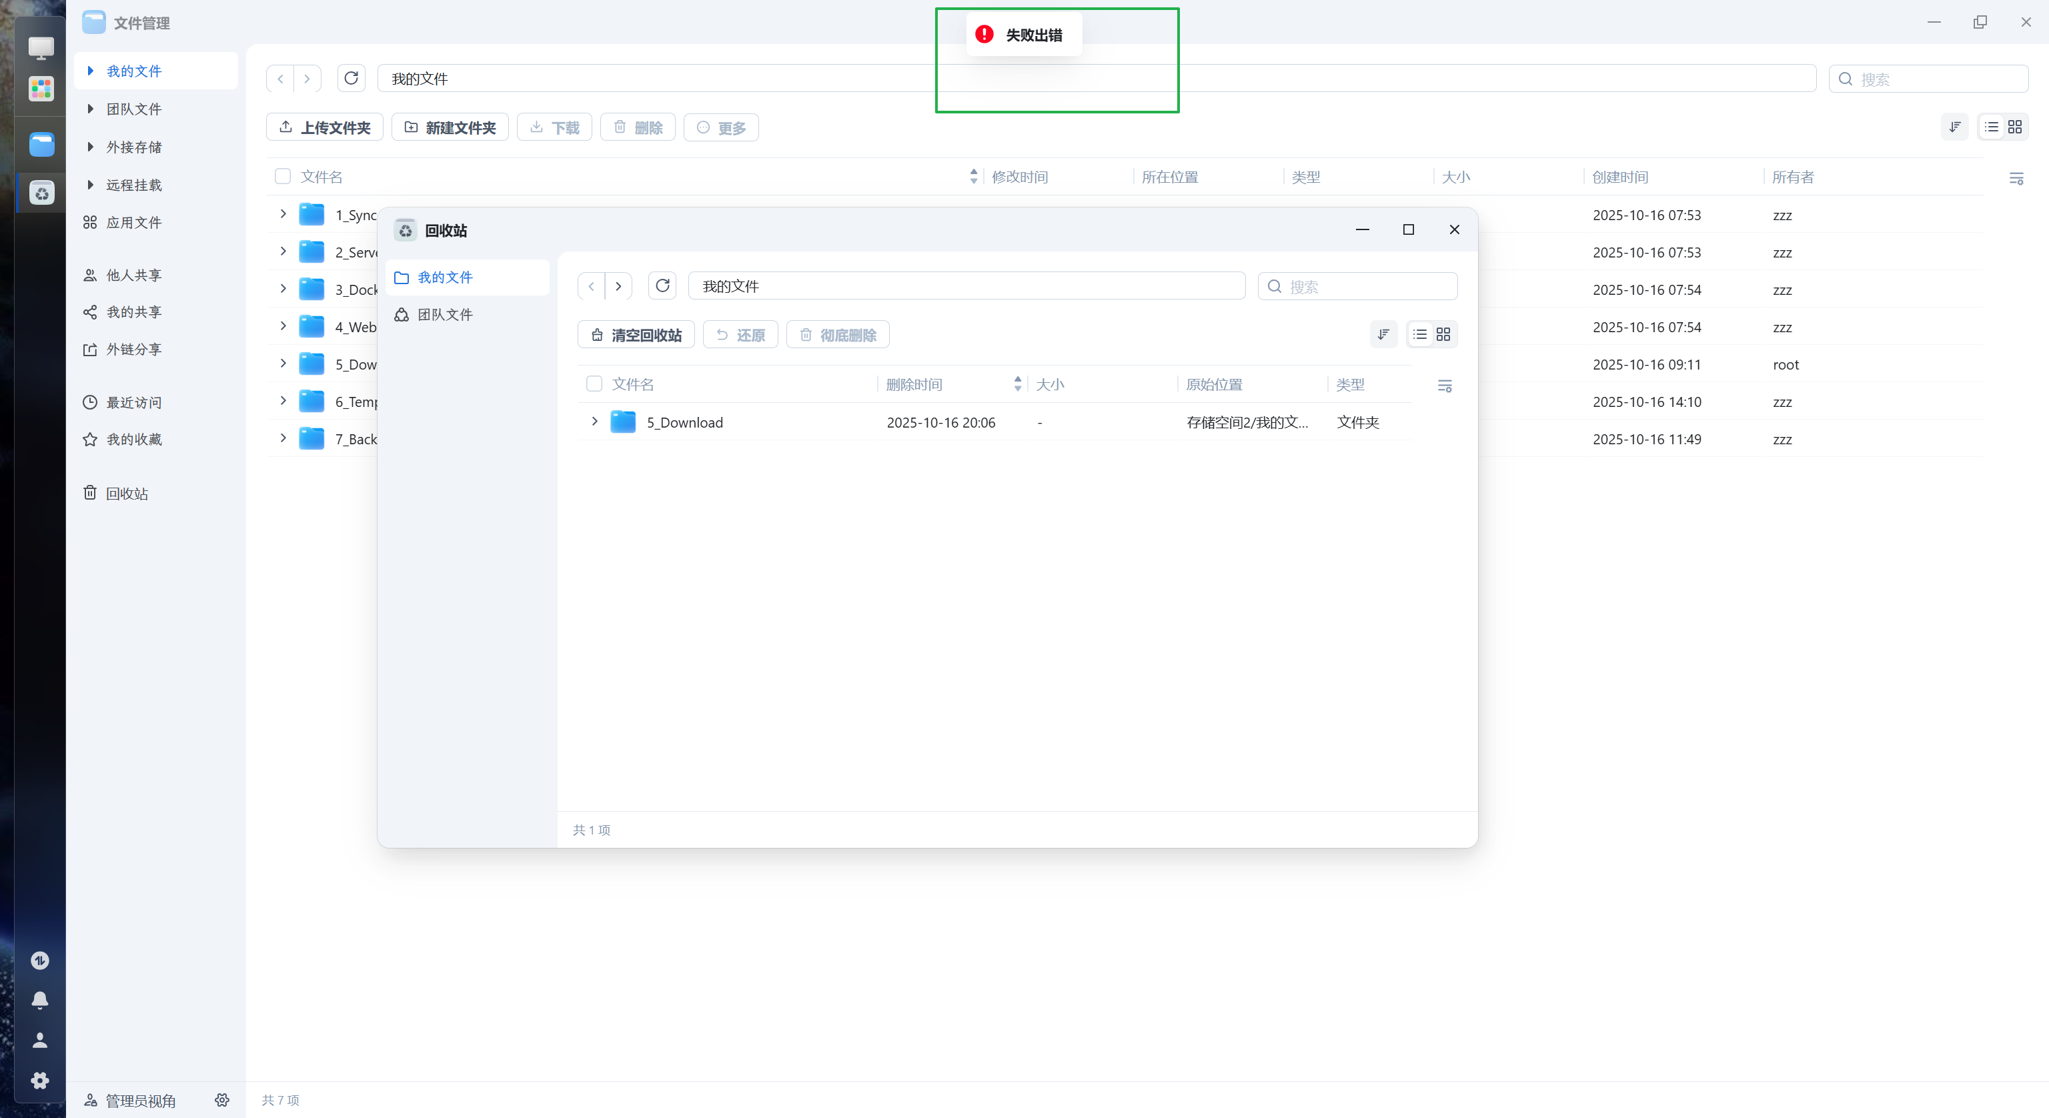Expand the 团队文件 sidebar tree node
This screenshot has width=2049, height=1118.
[90, 109]
